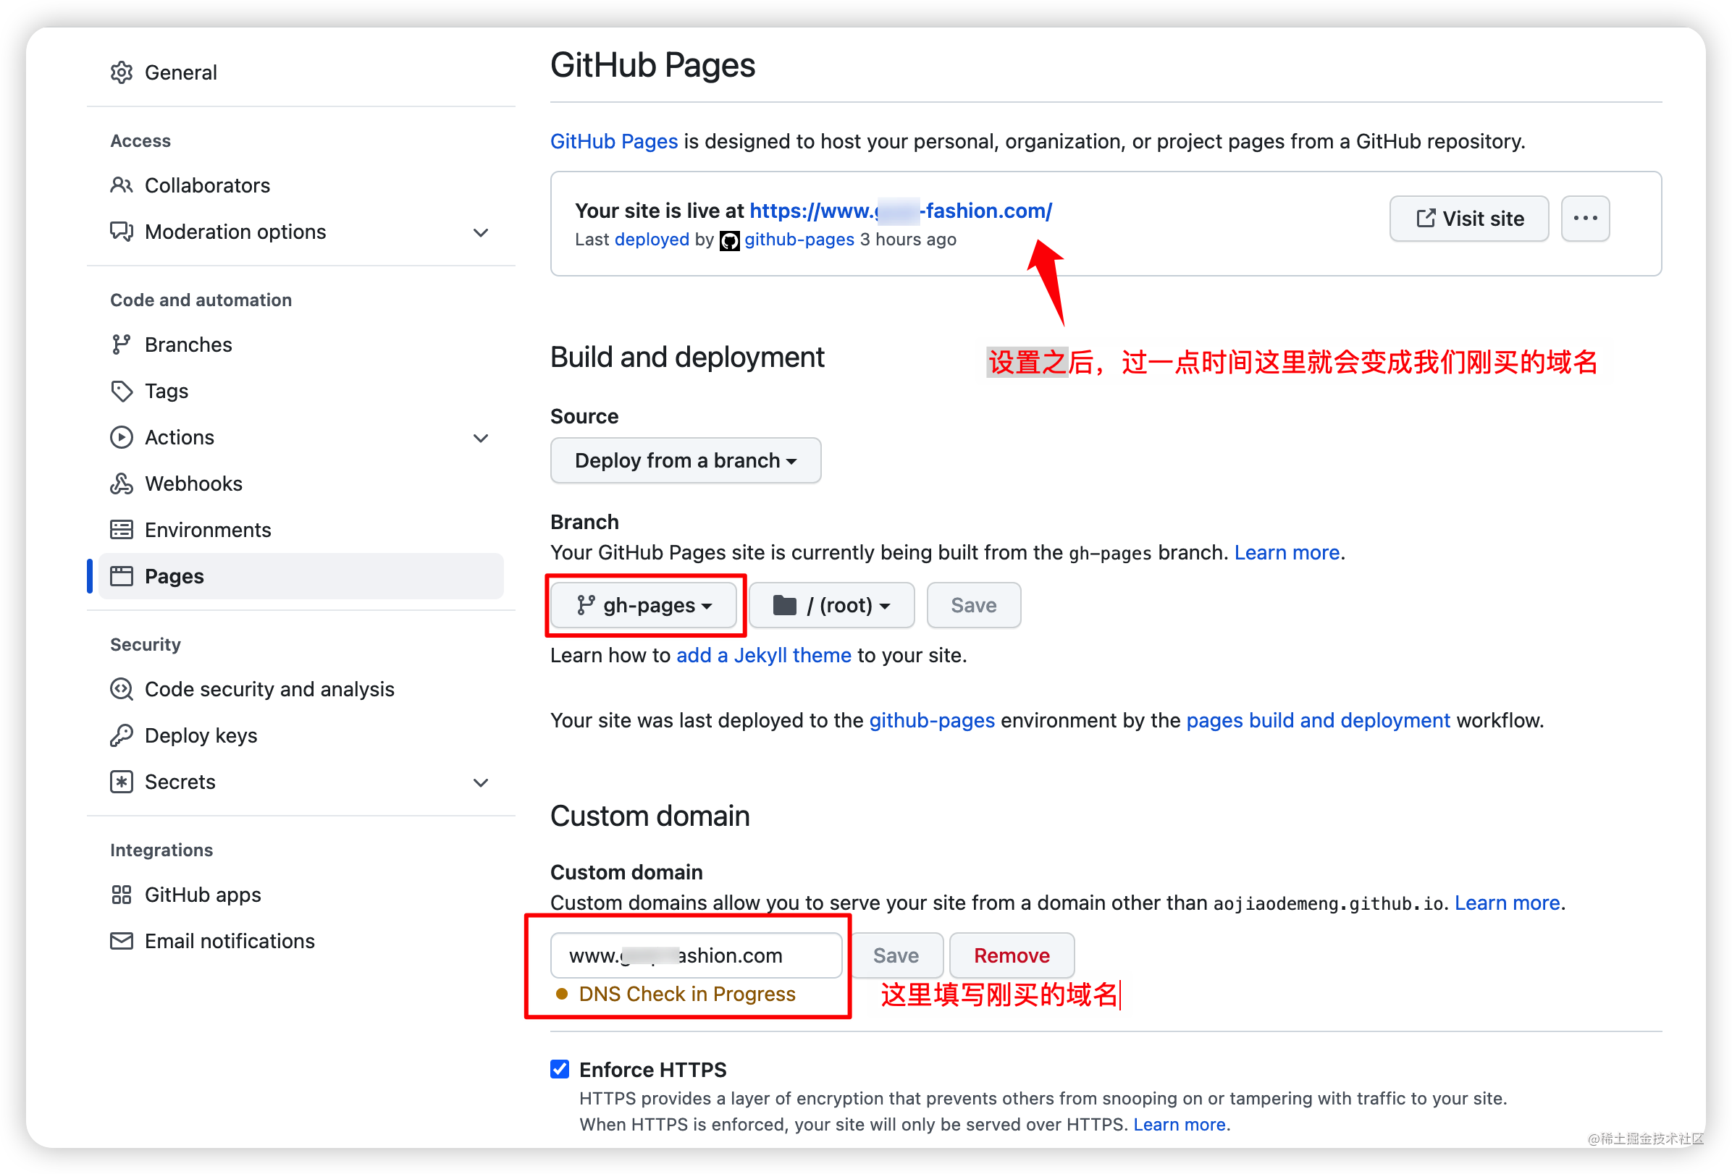Uncheck the Enforce HTTPS checkbox
The image size is (1732, 1174).
coord(559,1068)
